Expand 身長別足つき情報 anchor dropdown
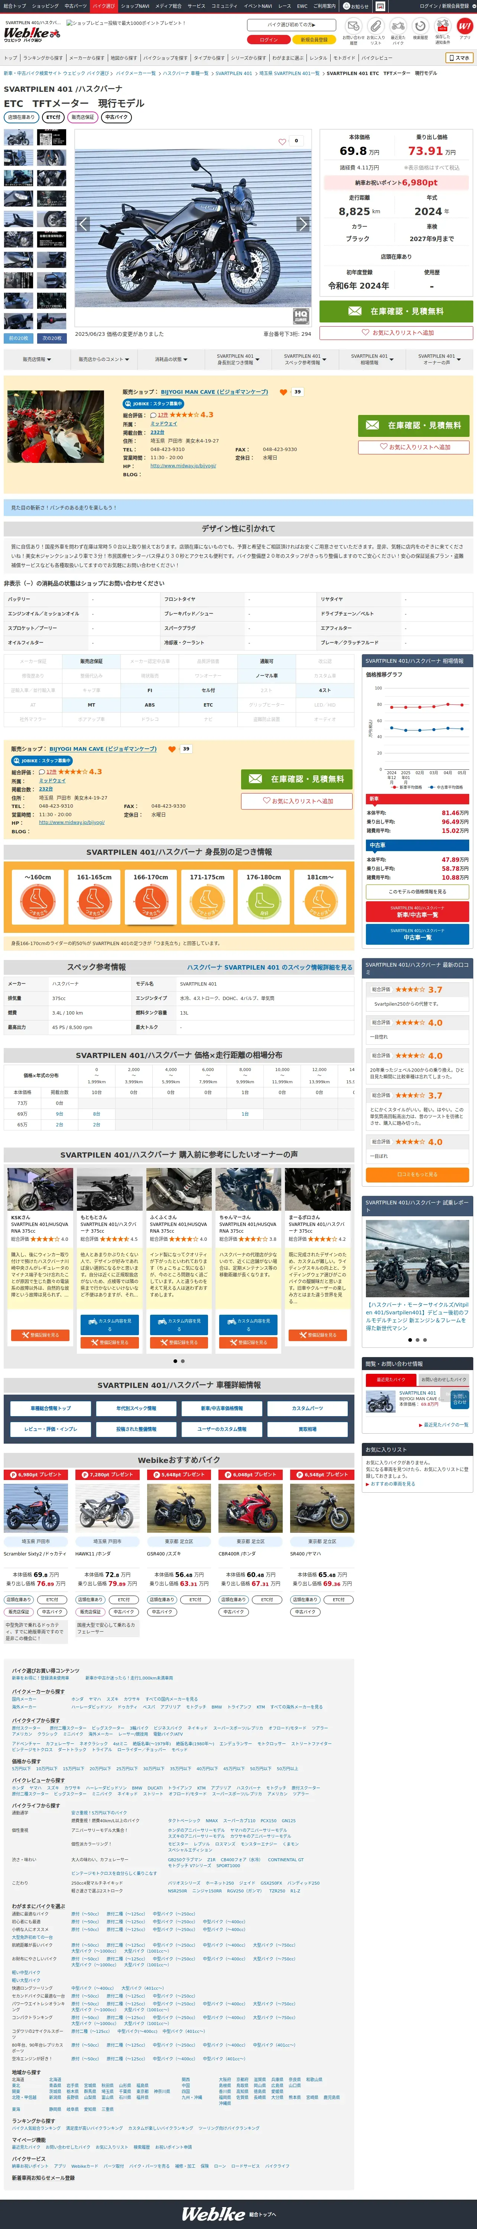 [237, 359]
